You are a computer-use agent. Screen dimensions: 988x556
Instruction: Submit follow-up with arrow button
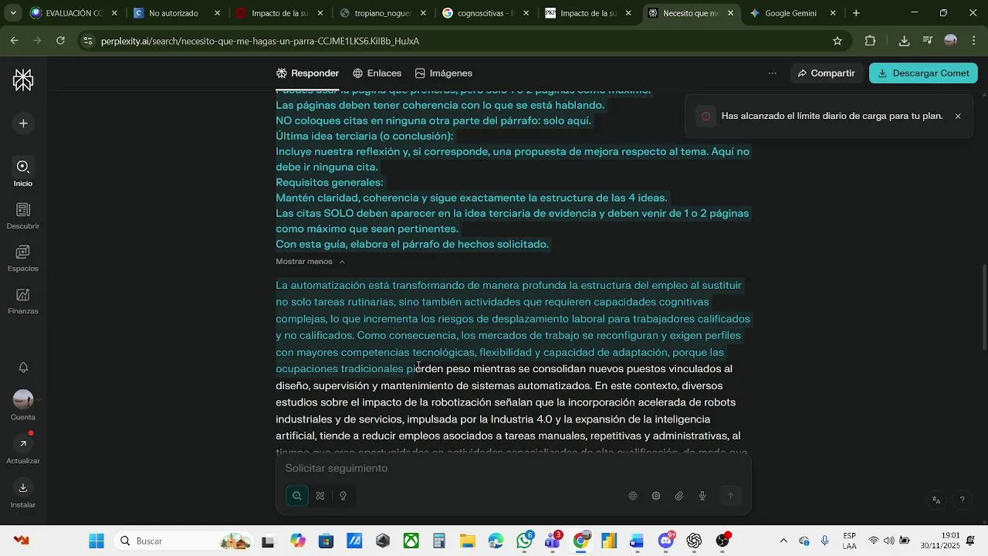[730, 496]
